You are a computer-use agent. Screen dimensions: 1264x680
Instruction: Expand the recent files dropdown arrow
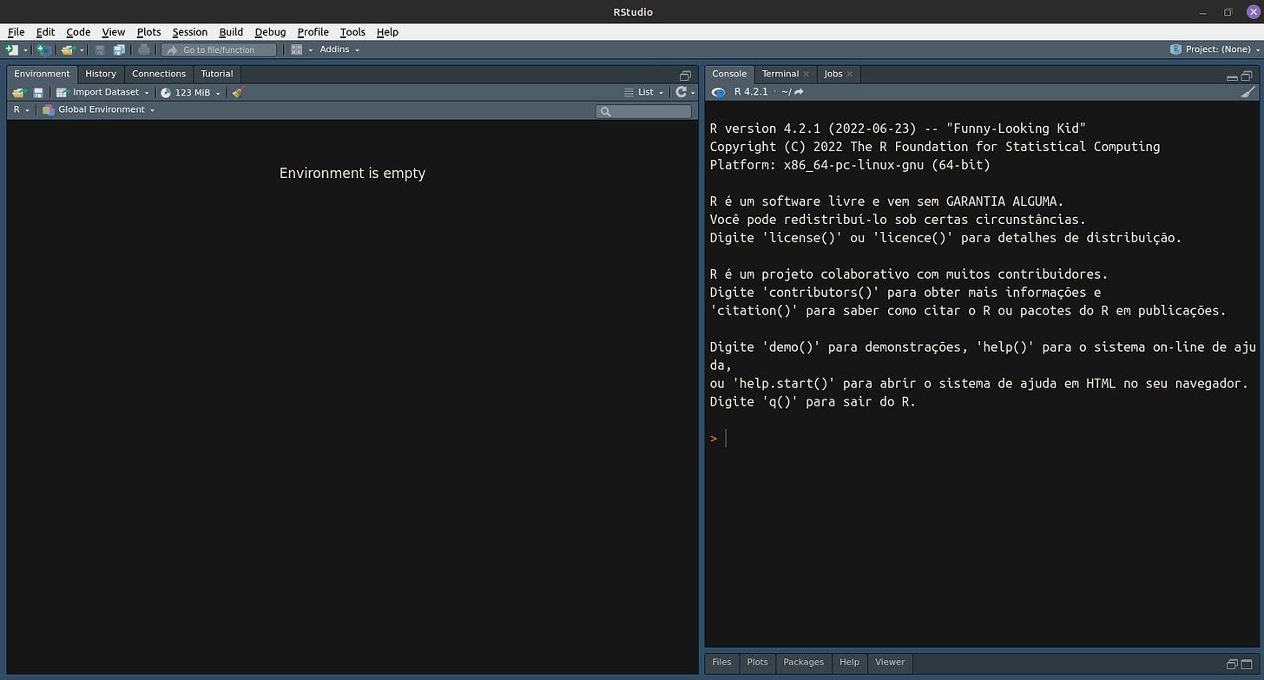(82, 50)
